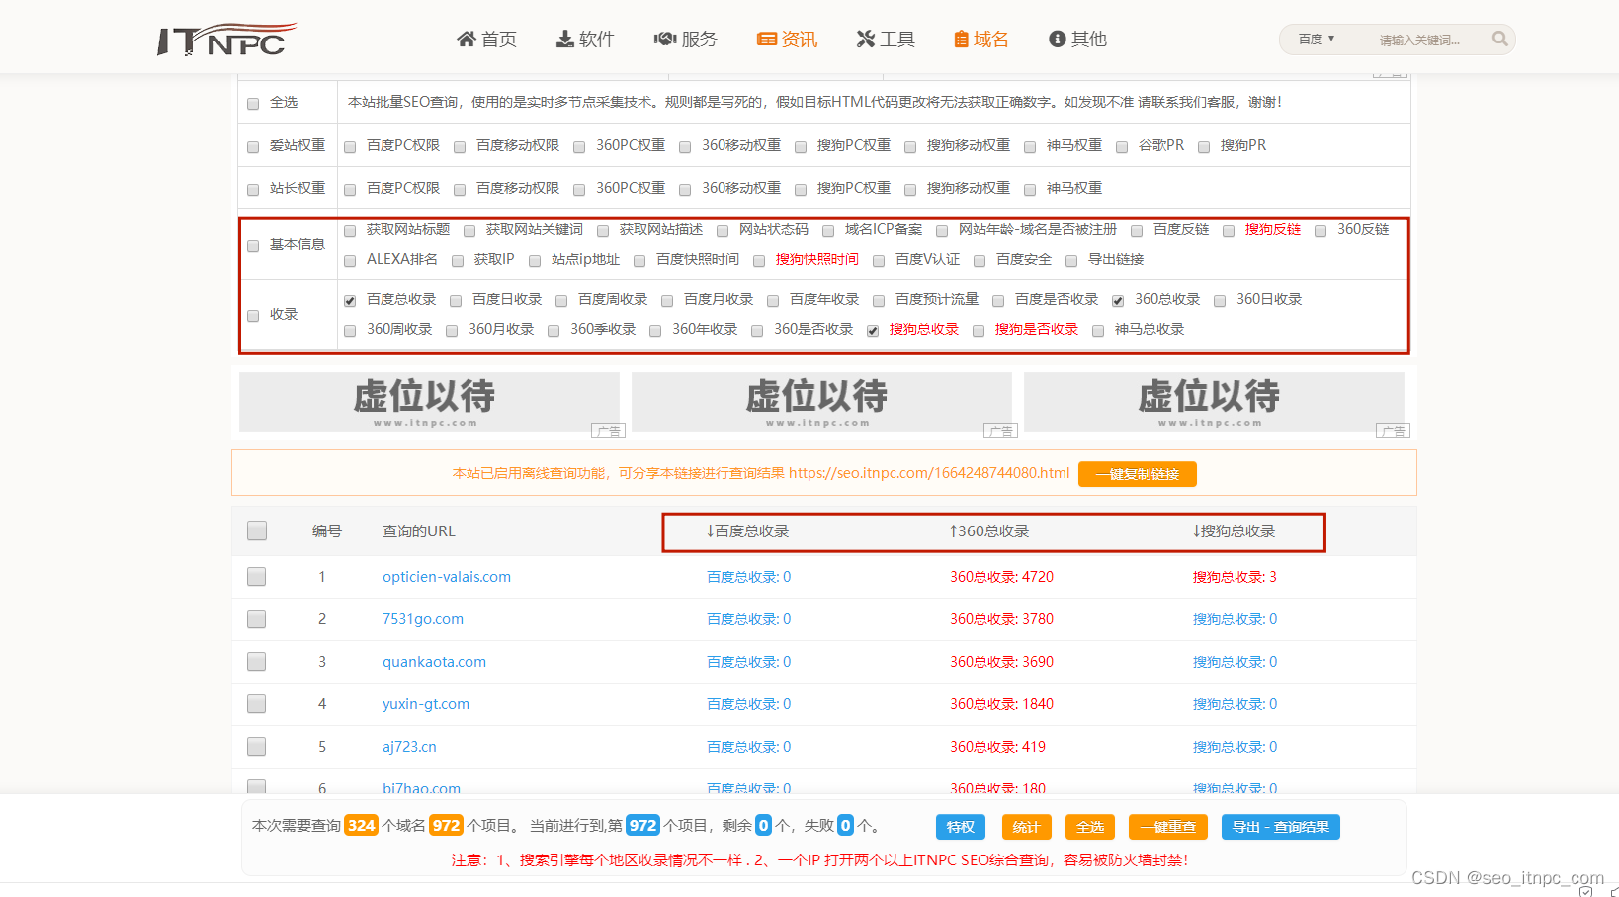Open the 软件 software menu
The width and height of the screenshot is (1619, 897).
pyautogui.click(x=585, y=39)
